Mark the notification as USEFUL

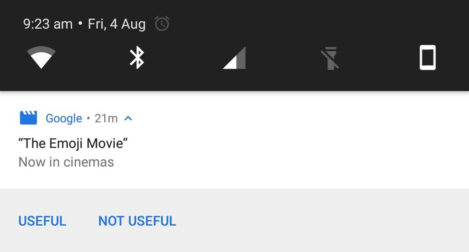pyautogui.click(x=42, y=221)
